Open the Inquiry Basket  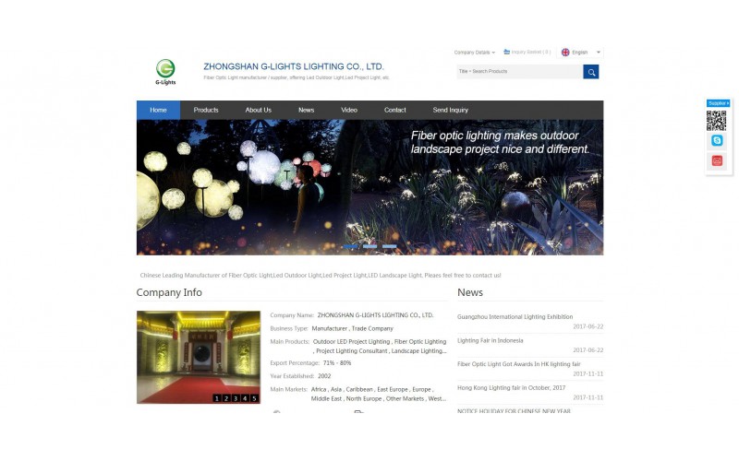[x=527, y=53]
